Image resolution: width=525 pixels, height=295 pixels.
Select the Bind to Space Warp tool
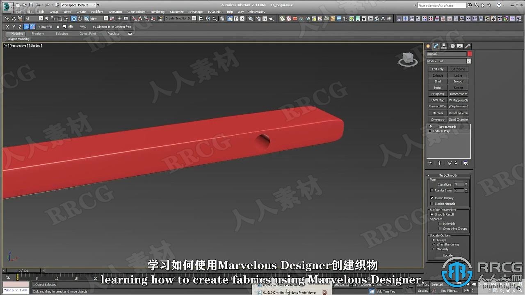(x=20, y=18)
